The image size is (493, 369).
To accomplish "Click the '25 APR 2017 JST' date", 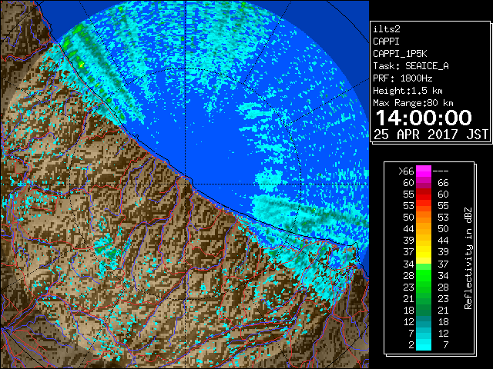I will [431, 135].
